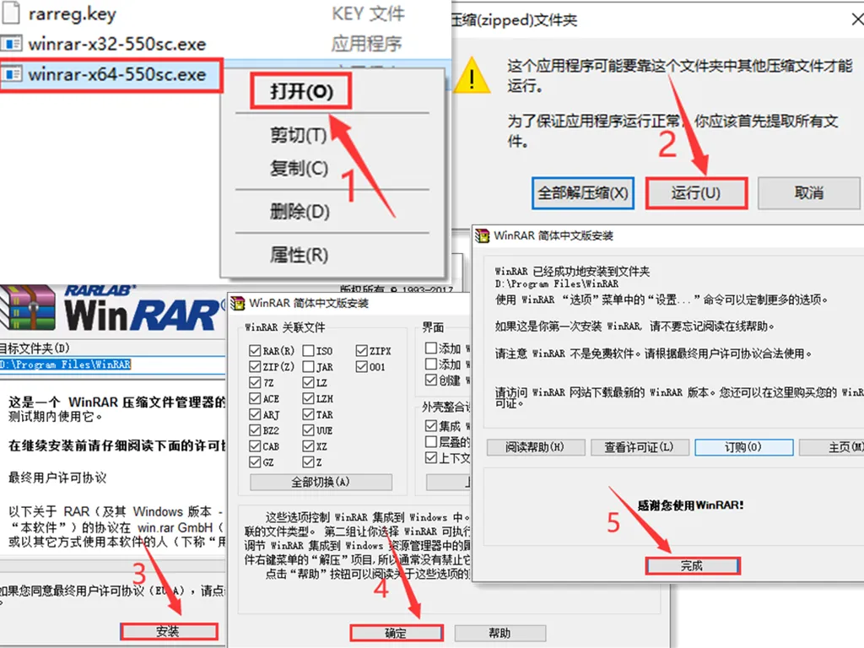Click the 全部解压缩(X) extract all button
864x648 pixels.
click(x=583, y=193)
